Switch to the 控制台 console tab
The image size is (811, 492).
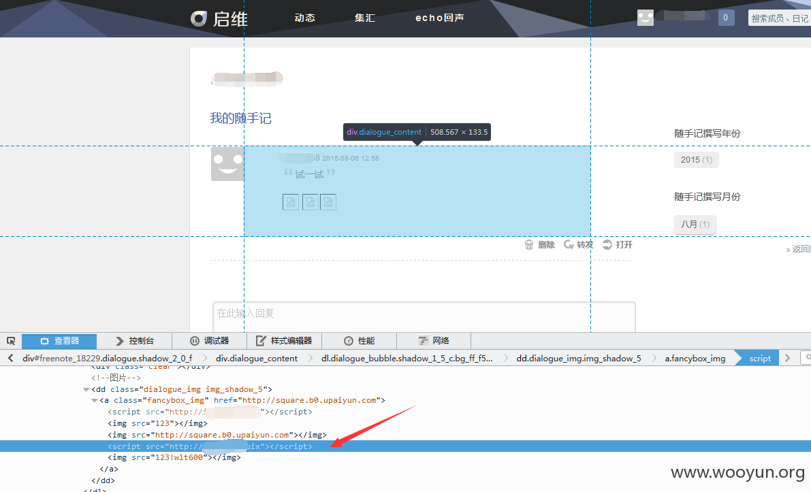click(134, 341)
